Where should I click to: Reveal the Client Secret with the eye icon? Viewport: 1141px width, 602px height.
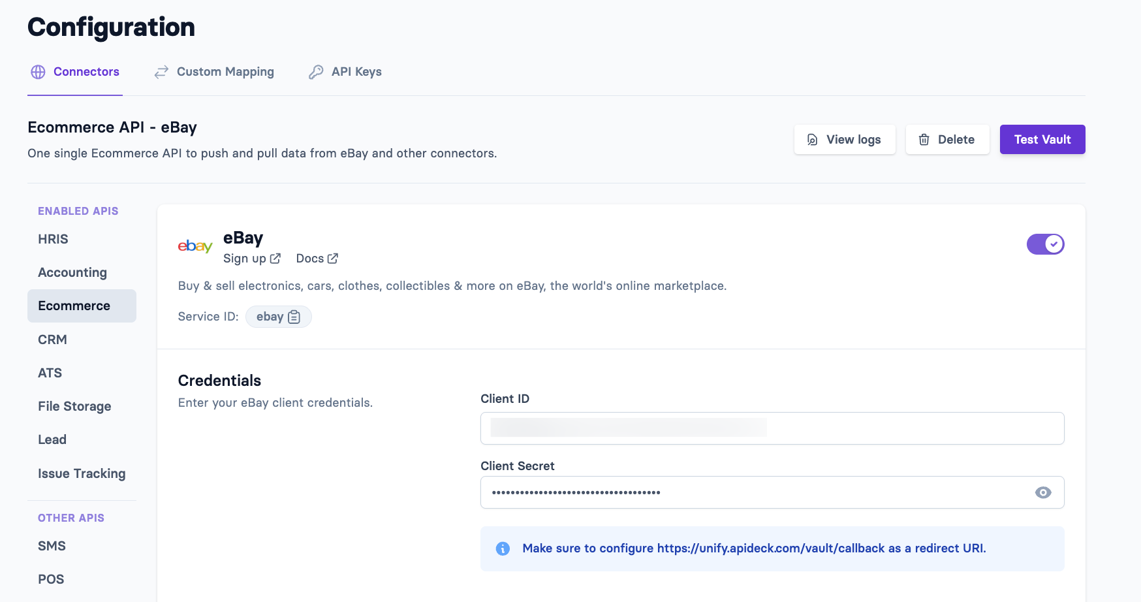(x=1043, y=492)
